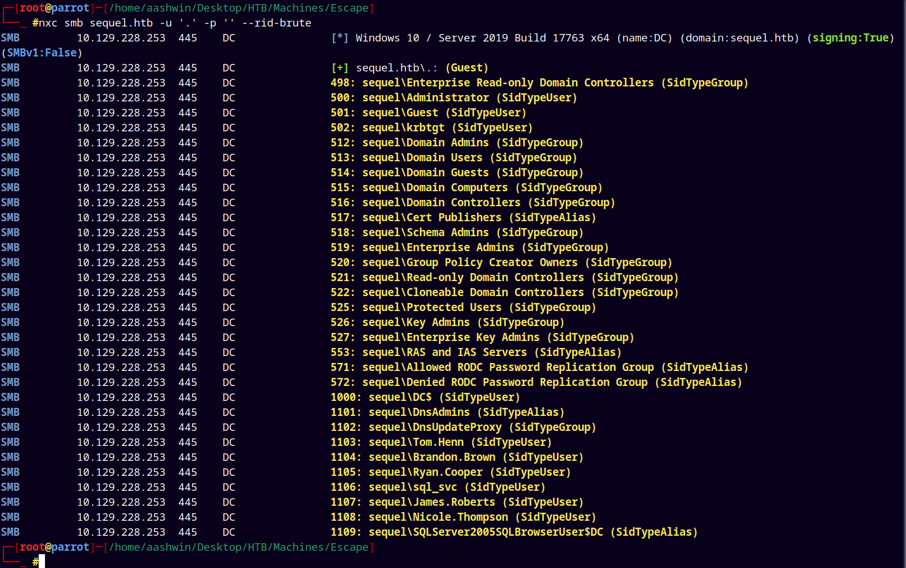This screenshot has height=568, width=906.
Task: Click the typed nxc smb rid-brute command
Action: (x=175, y=23)
